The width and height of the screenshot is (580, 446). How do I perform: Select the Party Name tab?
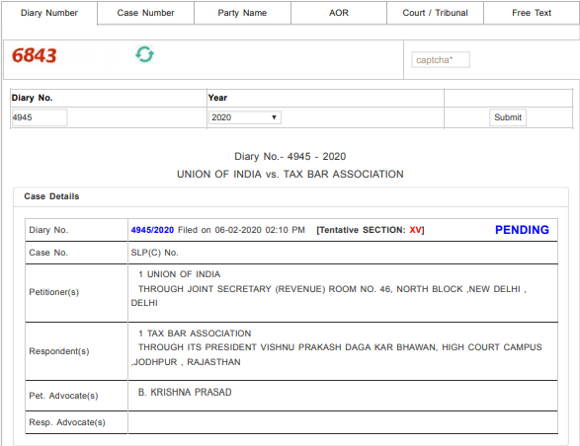click(242, 13)
